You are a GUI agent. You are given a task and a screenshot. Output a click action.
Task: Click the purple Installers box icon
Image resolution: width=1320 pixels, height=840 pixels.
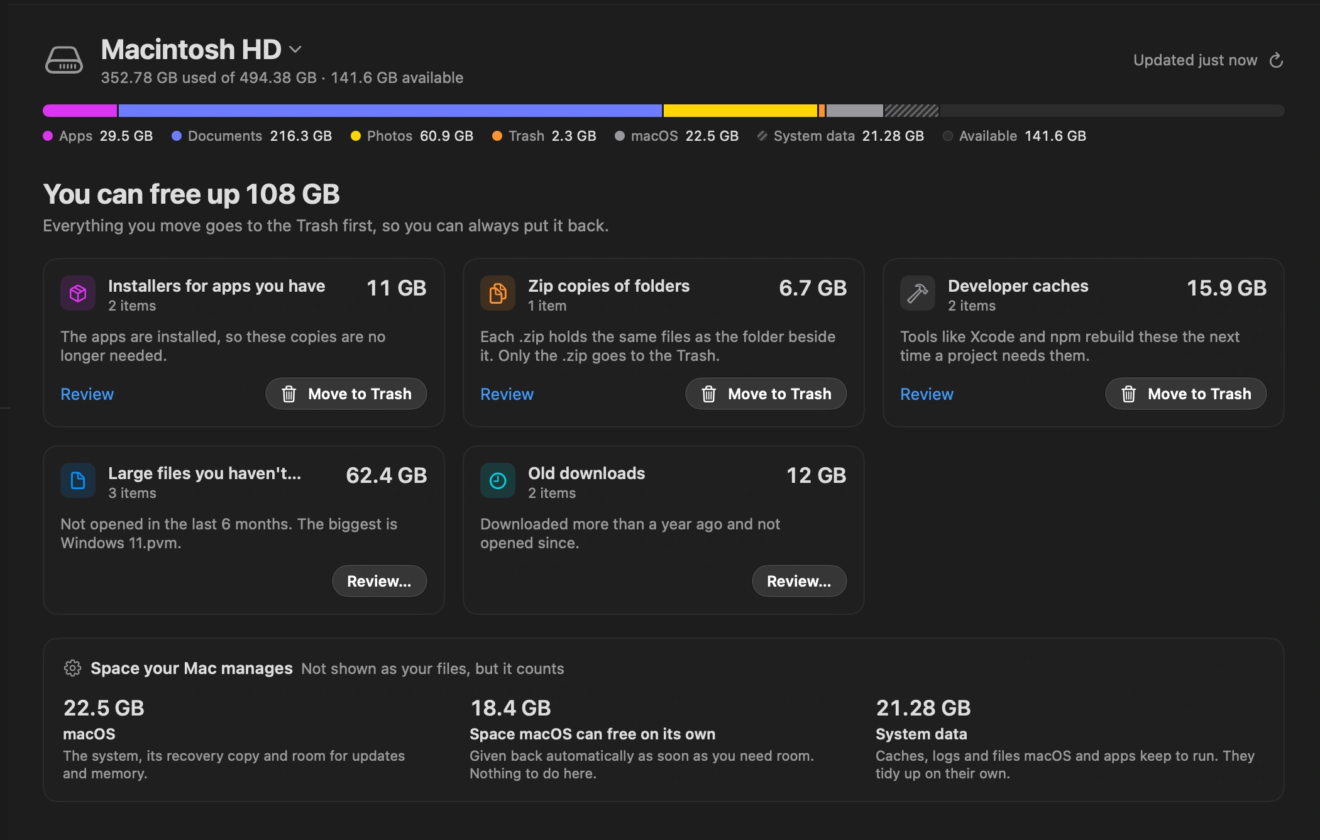[x=78, y=293]
